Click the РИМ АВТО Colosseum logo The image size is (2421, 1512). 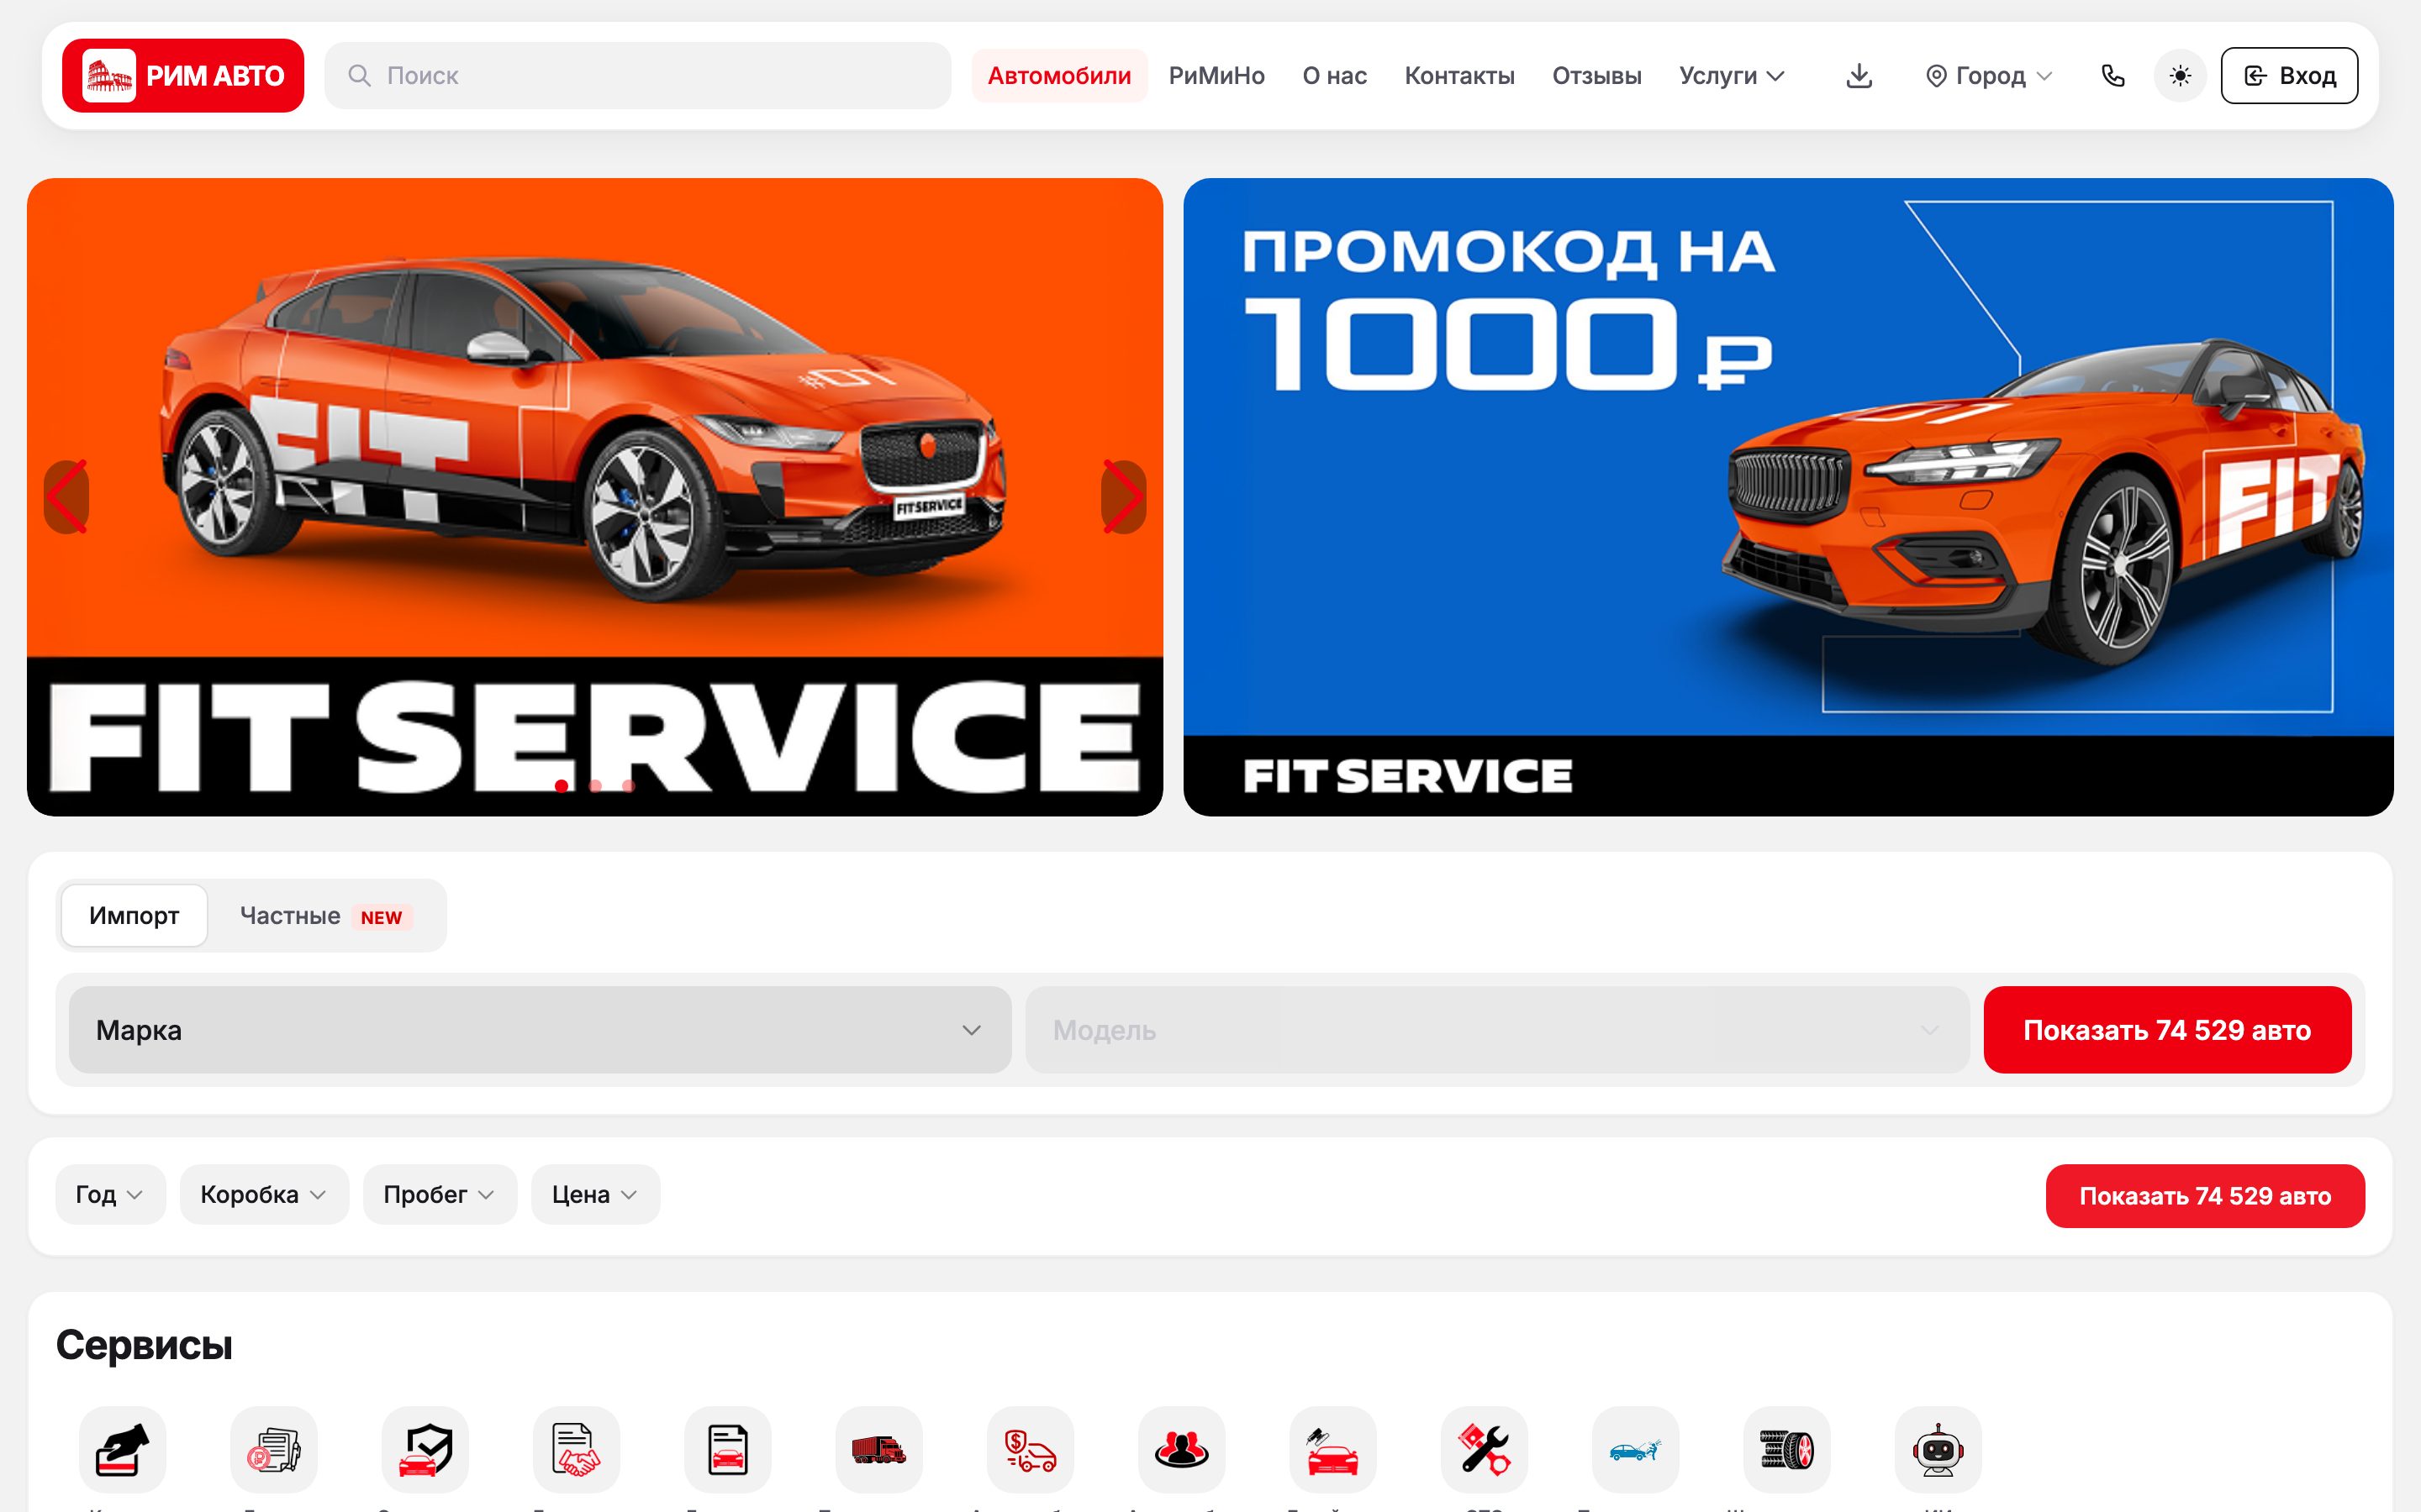pos(183,76)
